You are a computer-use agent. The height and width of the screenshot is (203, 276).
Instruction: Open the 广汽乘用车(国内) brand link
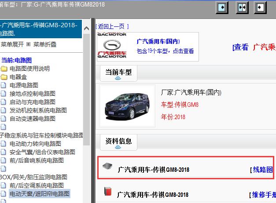(x=158, y=41)
